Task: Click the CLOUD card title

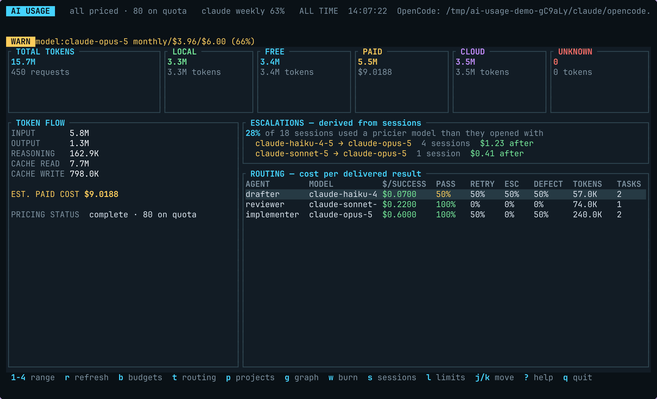Action: pyautogui.click(x=473, y=52)
